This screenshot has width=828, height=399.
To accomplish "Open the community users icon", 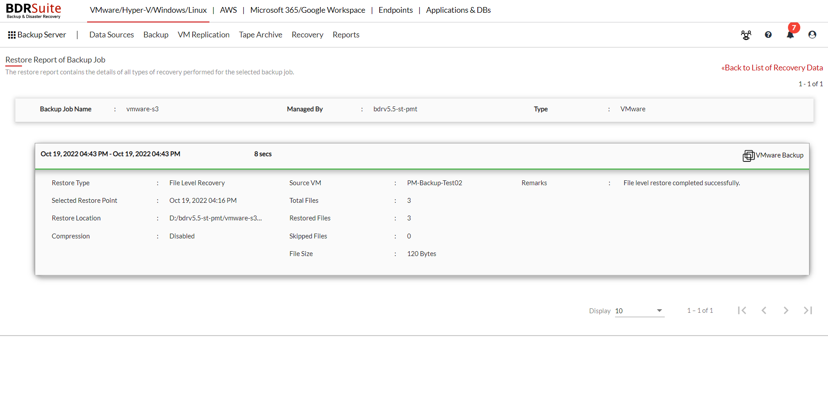I will point(746,35).
